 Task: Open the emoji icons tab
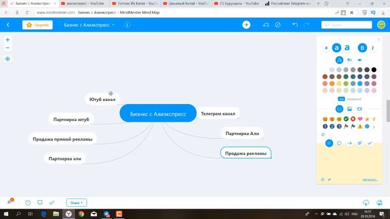[x=339, y=109]
